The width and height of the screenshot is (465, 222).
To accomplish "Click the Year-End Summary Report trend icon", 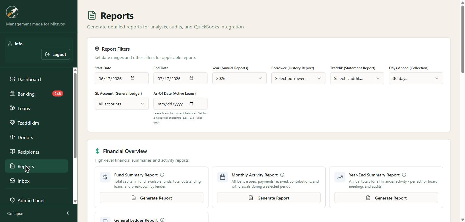I will (x=340, y=177).
